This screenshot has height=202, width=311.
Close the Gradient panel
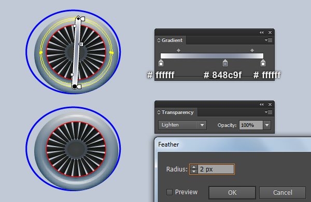[270, 32]
